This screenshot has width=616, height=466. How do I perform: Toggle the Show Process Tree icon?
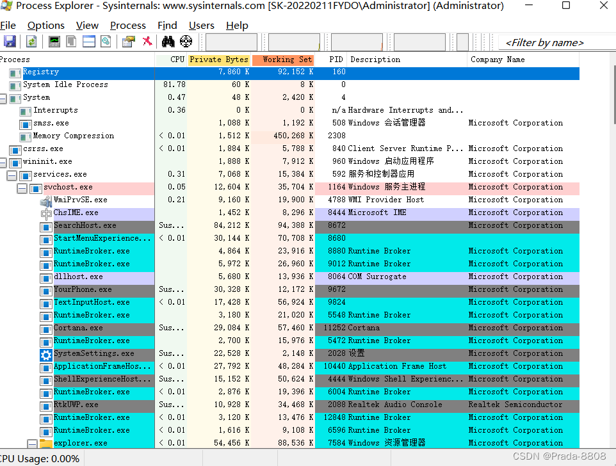coord(71,41)
